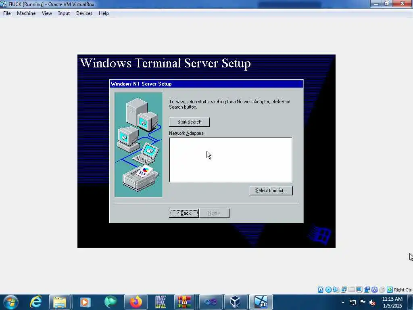
Task: Open the Help menu
Action: pyautogui.click(x=104, y=13)
